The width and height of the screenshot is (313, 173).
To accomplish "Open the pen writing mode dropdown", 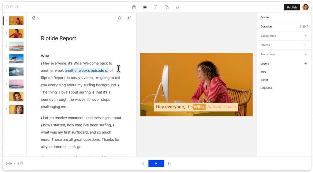I will [x=35, y=18].
